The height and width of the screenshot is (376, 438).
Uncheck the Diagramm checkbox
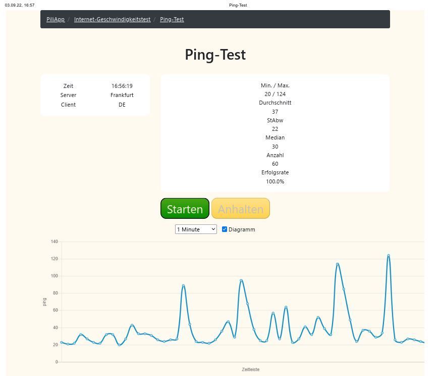click(225, 229)
